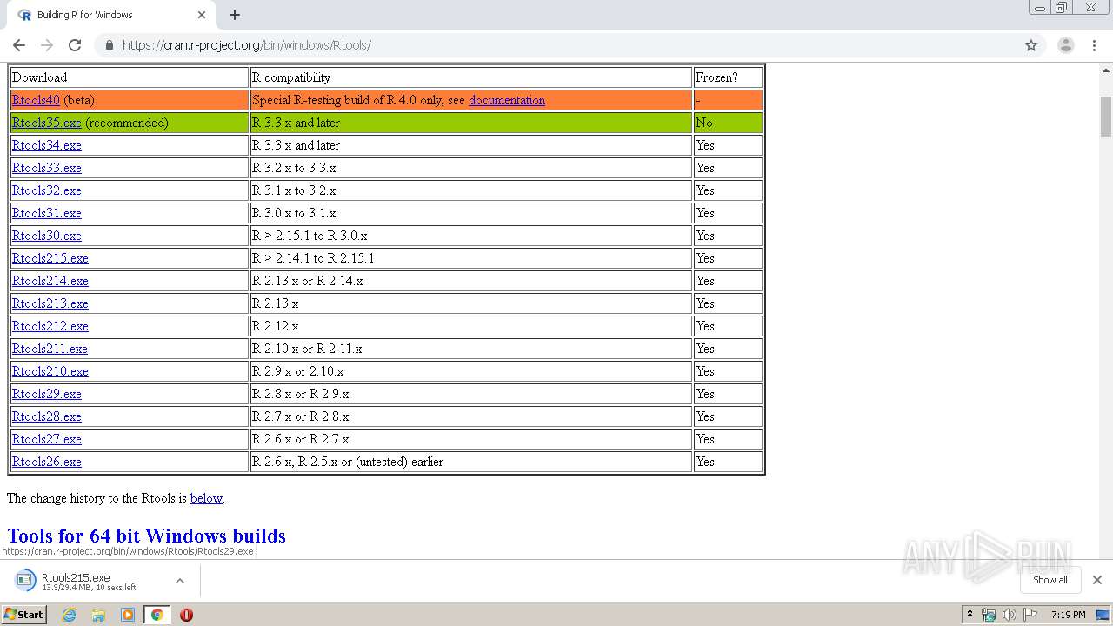1113x626 pixels.
Task: Open the Windows Start menu
Action: click(x=23, y=615)
